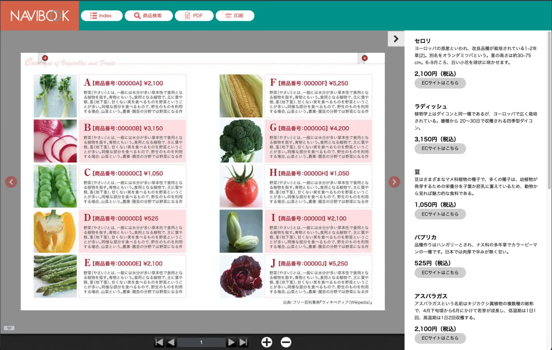Open the PDF download button
Image resolution: width=552 pixels, height=350 pixels.
pos(194,16)
